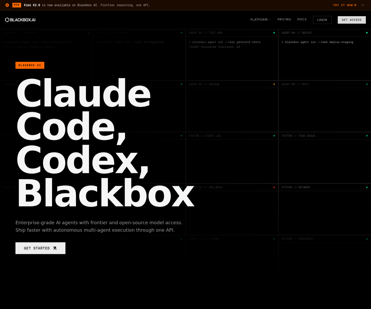Open the Pricing page
The height and width of the screenshot is (309, 371).
(284, 19)
